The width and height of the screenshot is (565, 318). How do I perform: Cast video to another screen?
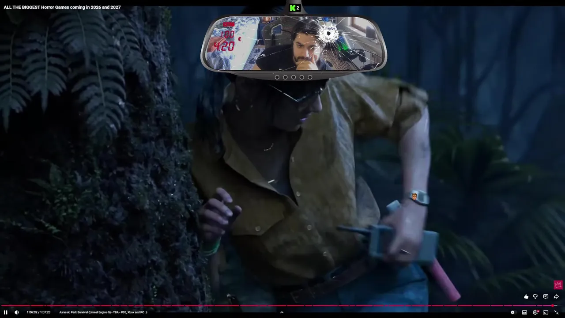coord(546,312)
